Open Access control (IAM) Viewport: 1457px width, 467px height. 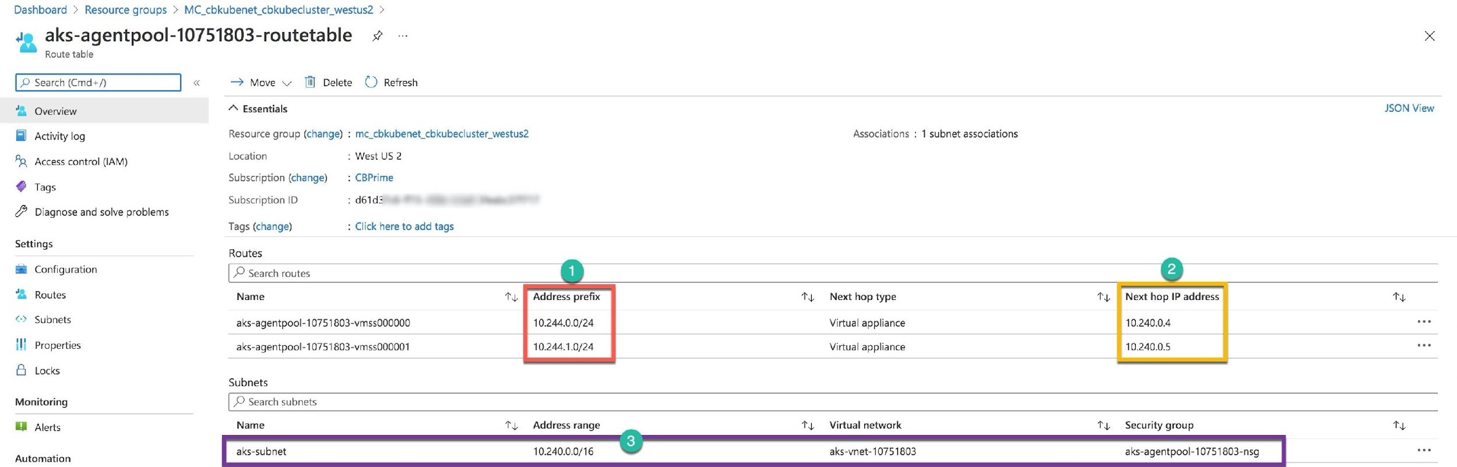tap(81, 161)
